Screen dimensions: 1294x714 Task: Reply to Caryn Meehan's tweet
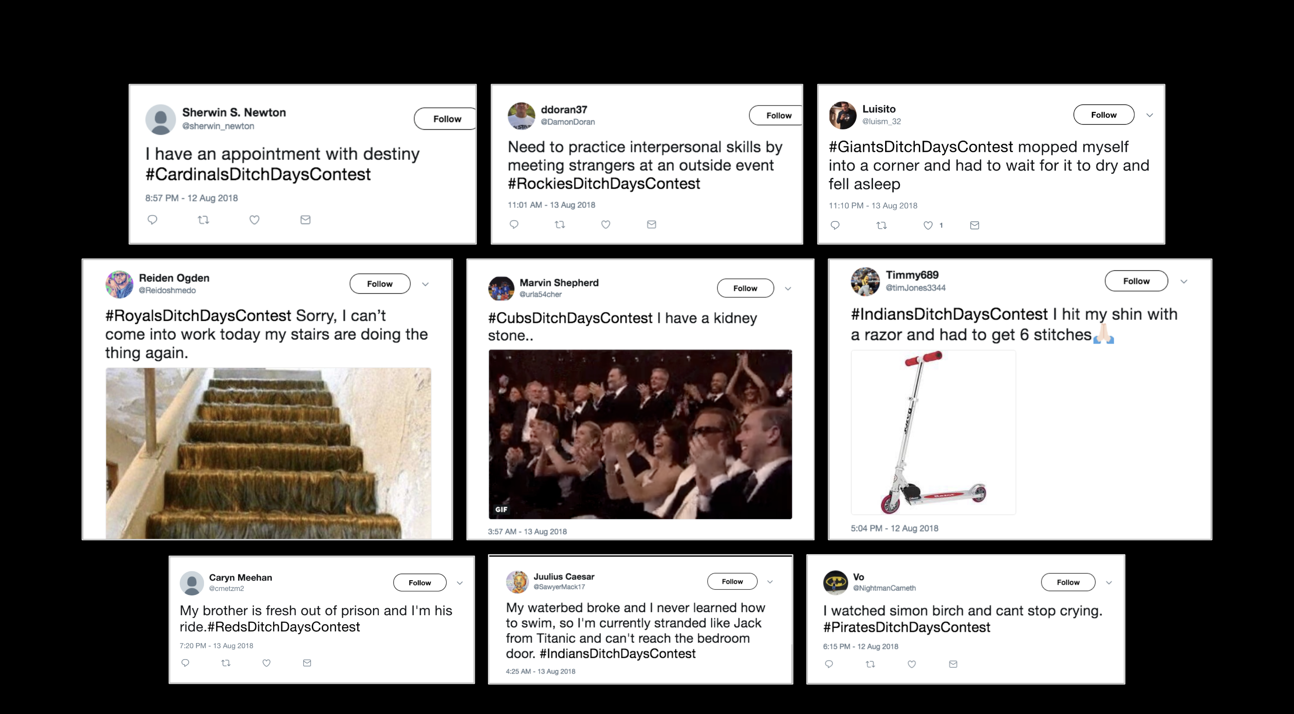[186, 663]
